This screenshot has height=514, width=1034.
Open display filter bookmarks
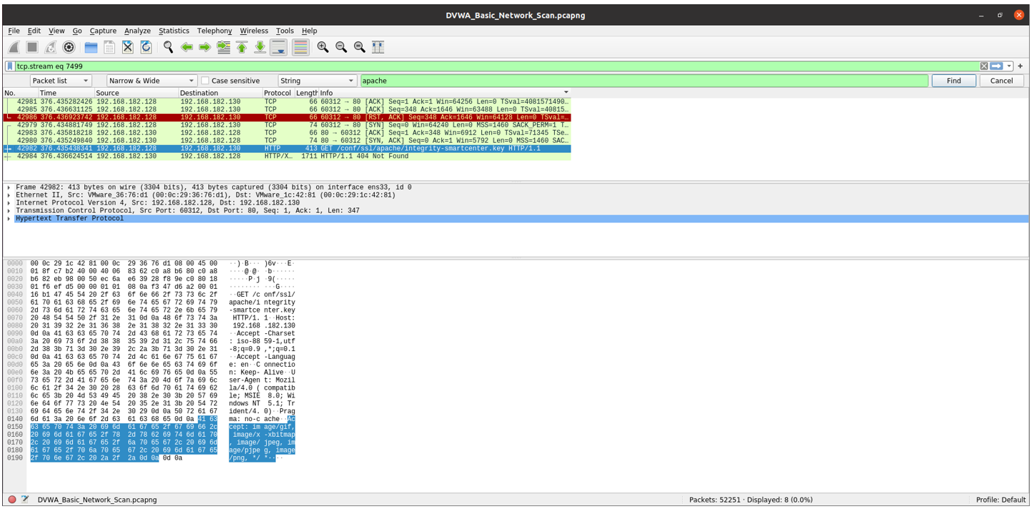click(10, 66)
